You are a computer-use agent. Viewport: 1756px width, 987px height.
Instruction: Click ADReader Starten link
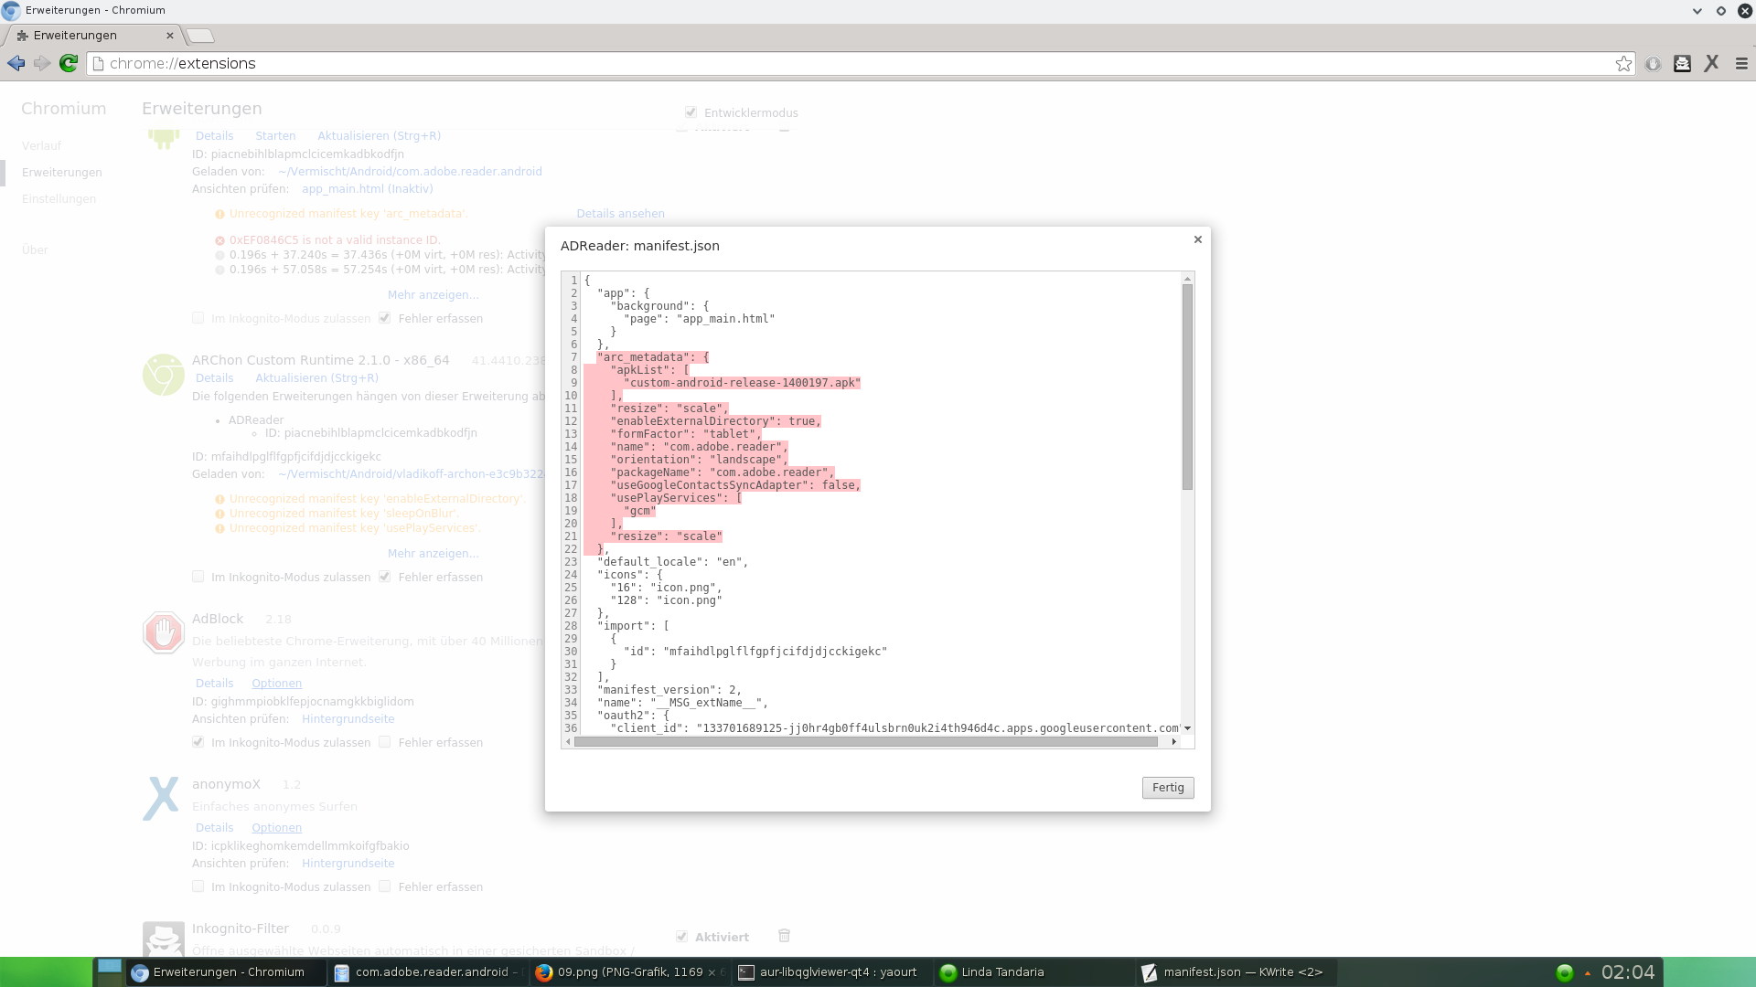click(275, 136)
